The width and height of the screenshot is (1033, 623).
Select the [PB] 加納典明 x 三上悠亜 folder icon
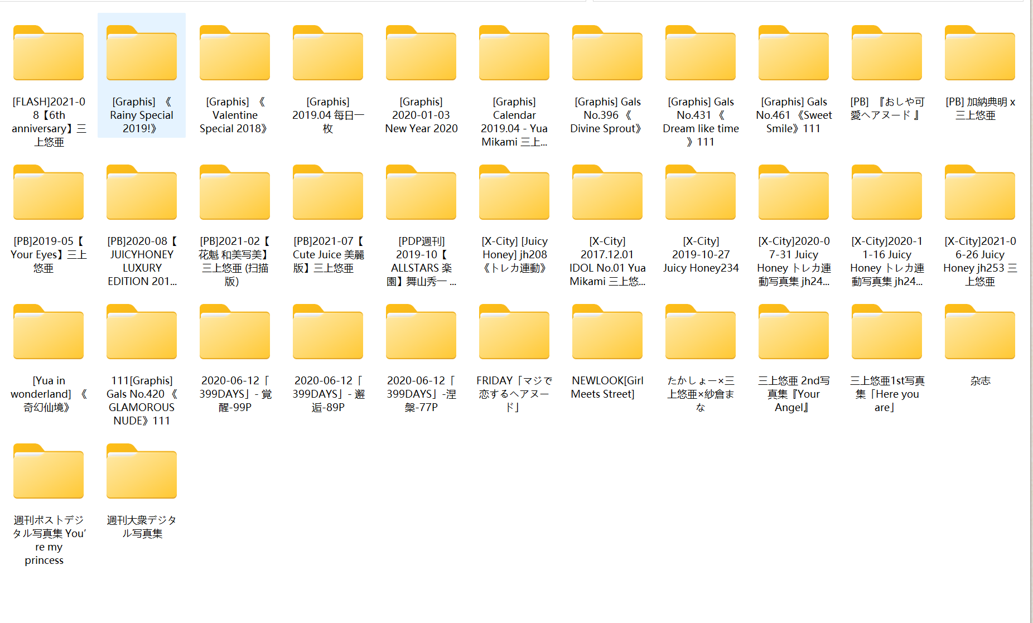[980, 53]
